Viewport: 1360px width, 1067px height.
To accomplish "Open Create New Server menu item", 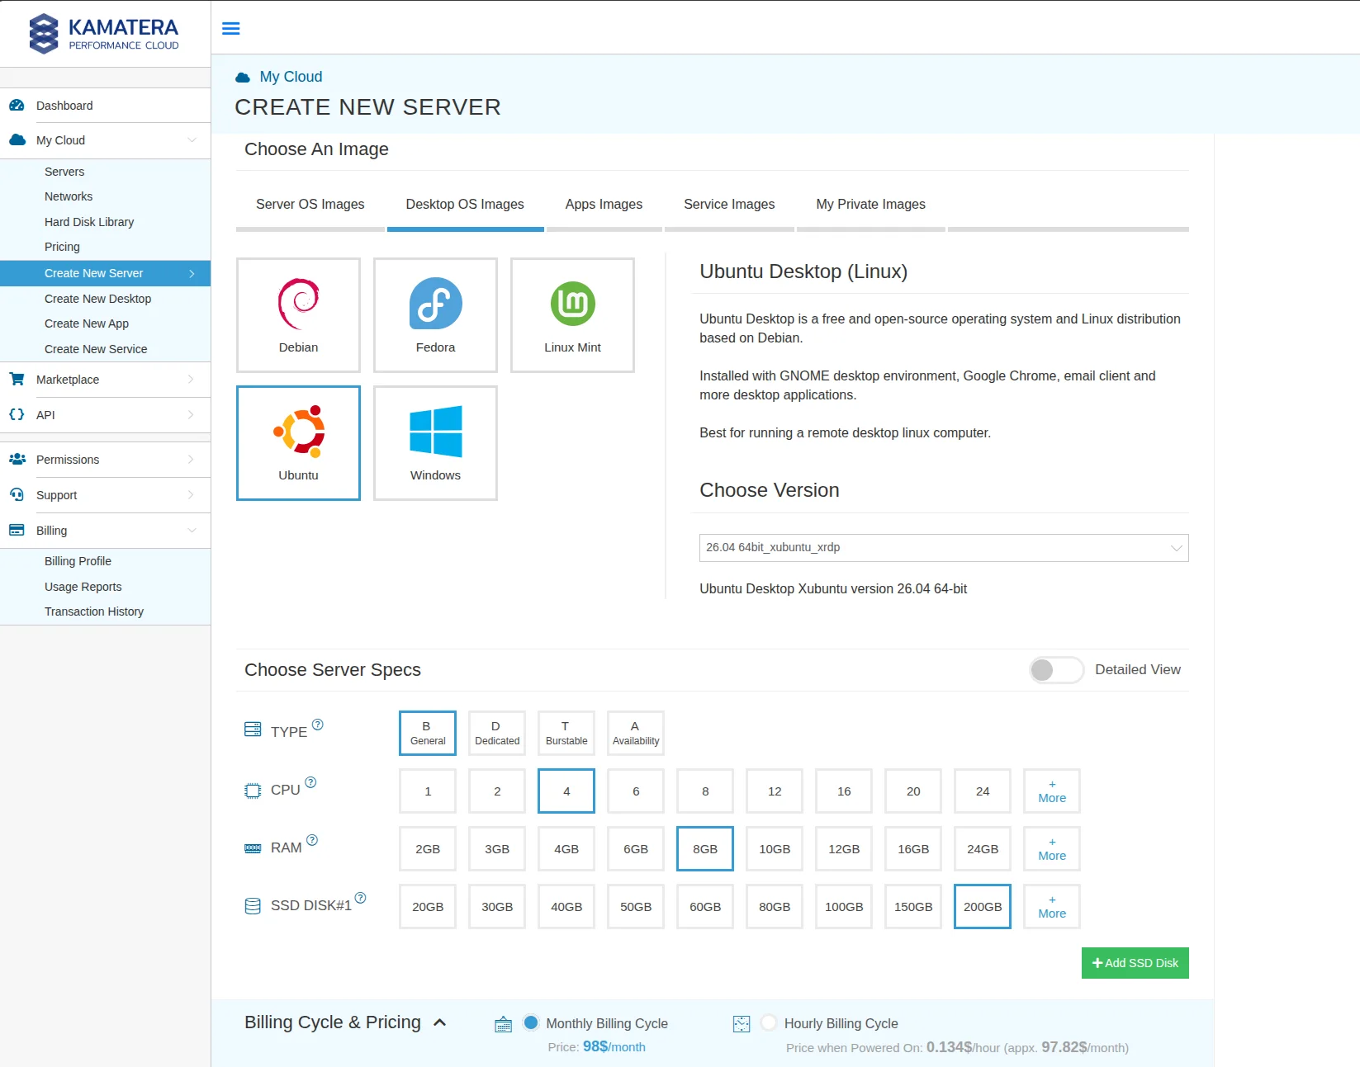I will click(x=106, y=273).
